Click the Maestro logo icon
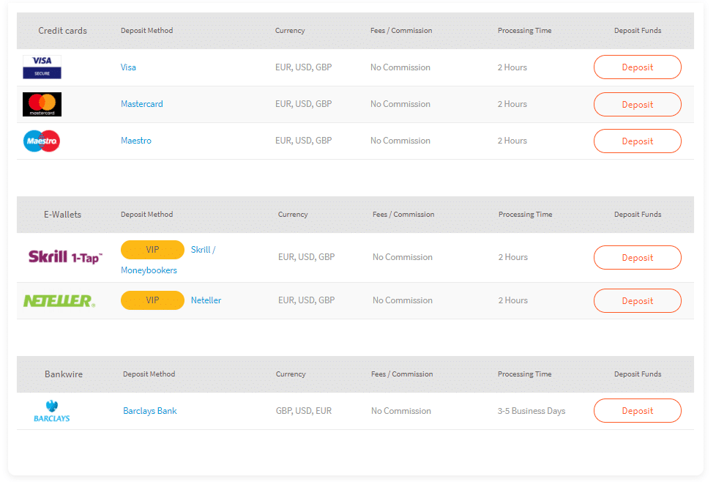 42,141
